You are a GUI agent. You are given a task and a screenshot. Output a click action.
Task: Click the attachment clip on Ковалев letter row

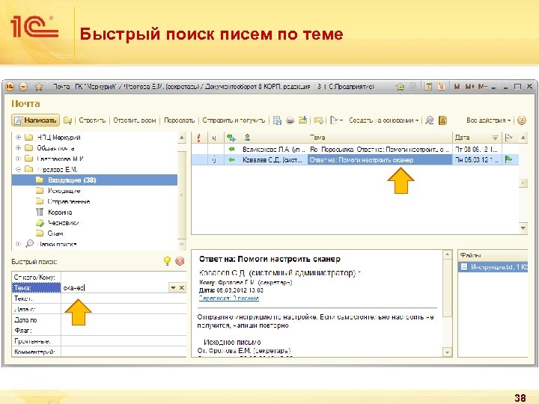[x=215, y=160]
